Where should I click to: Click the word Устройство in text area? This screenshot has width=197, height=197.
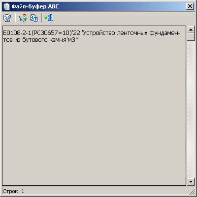99,33
